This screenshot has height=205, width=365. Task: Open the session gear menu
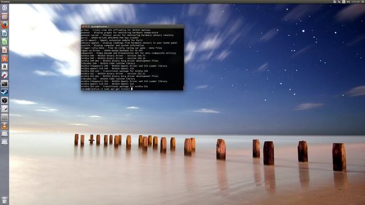coord(363,2)
